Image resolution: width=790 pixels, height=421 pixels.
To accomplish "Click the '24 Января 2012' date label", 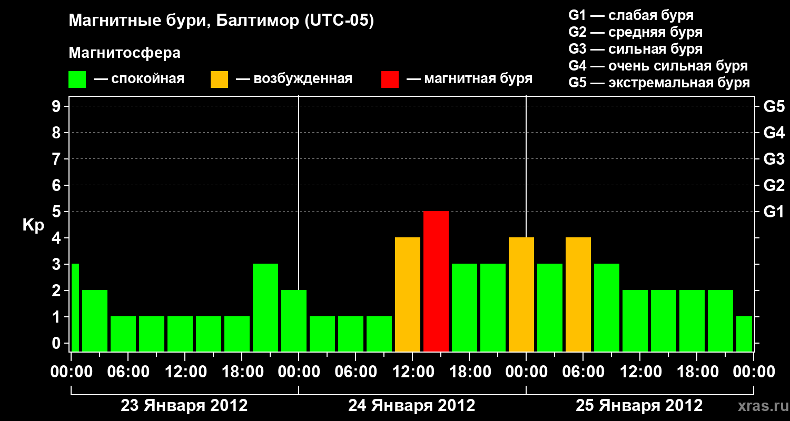I will coord(412,406).
